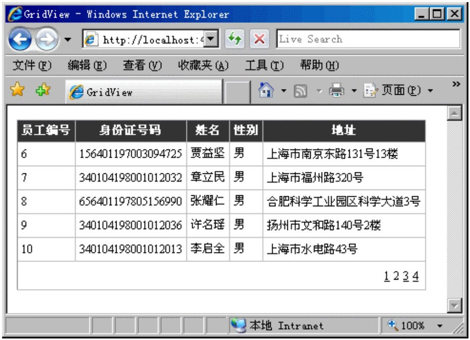Click name cell 许名瑶

pyautogui.click(x=208, y=224)
